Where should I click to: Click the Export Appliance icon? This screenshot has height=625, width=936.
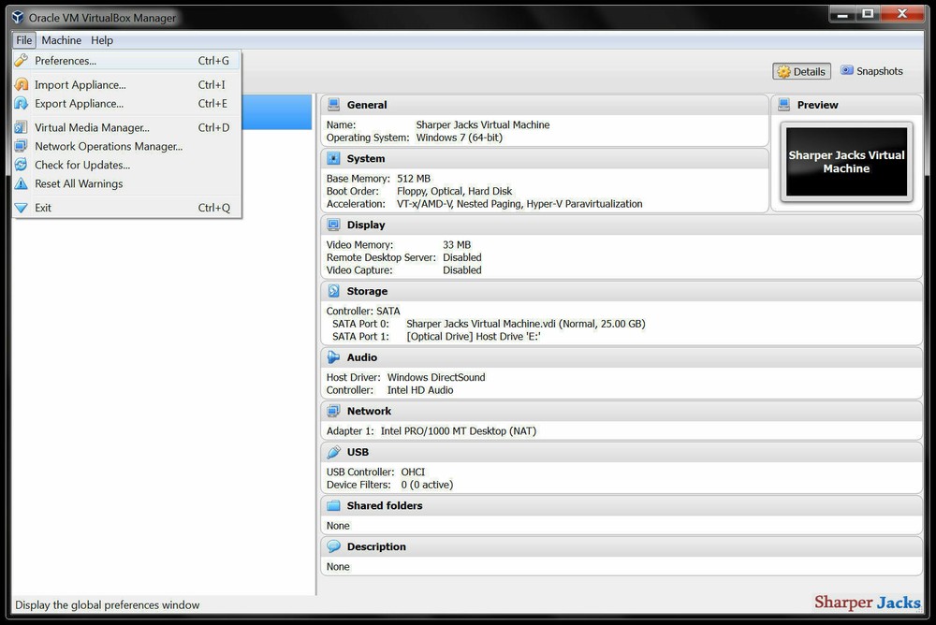point(22,103)
